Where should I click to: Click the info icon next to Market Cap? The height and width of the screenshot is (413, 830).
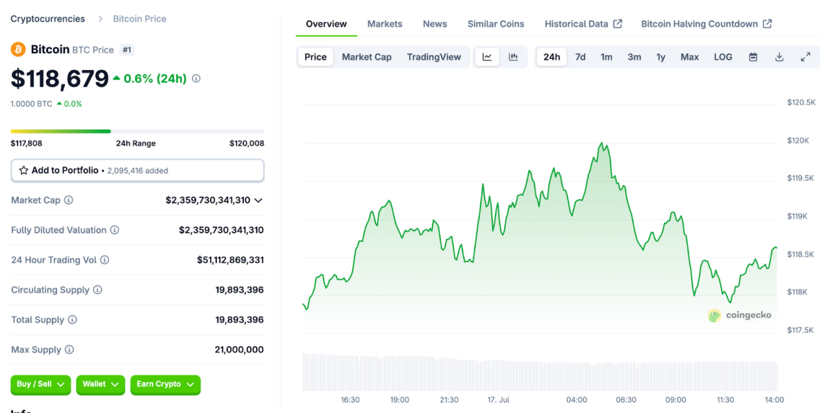click(69, 200)
